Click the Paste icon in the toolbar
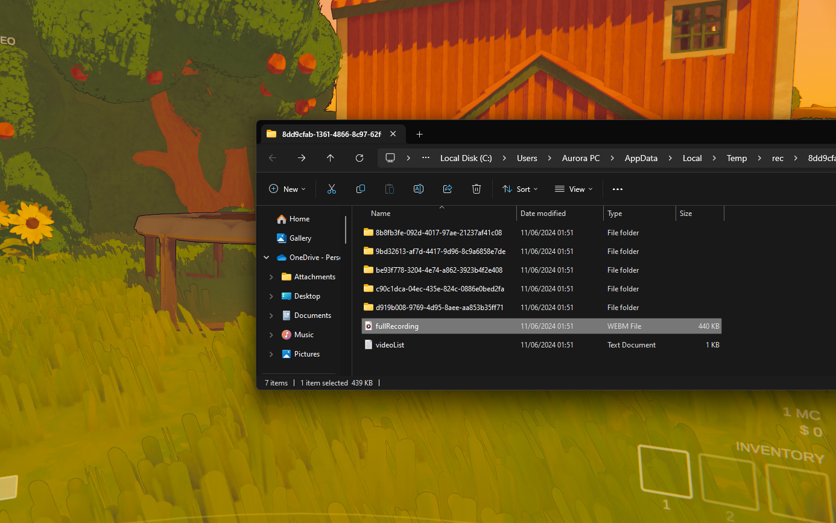 tap(390, 189)
